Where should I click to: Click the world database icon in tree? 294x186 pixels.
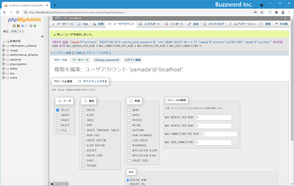pyautogui.click(x=8, y=78)
